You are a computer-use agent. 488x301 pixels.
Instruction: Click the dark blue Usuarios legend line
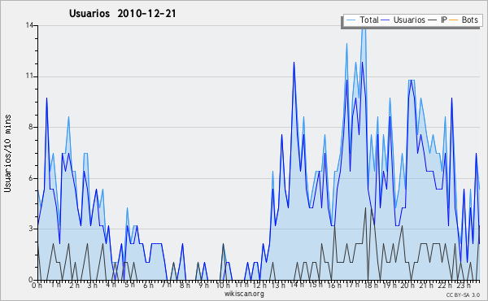386,20
